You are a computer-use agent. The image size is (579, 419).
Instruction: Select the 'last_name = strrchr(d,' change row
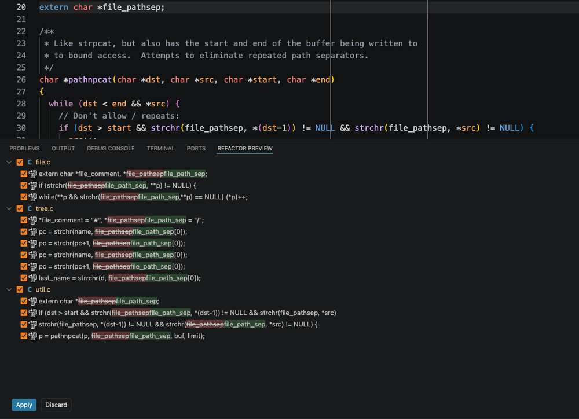coord(120,278)
